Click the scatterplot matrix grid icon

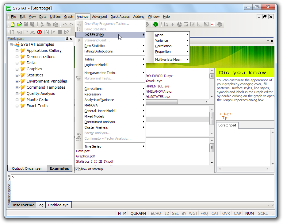click(206, 24)
